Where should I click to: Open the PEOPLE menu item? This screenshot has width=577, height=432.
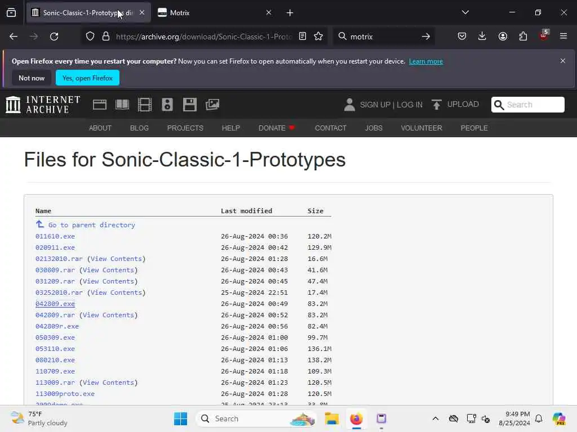[474, 128]
